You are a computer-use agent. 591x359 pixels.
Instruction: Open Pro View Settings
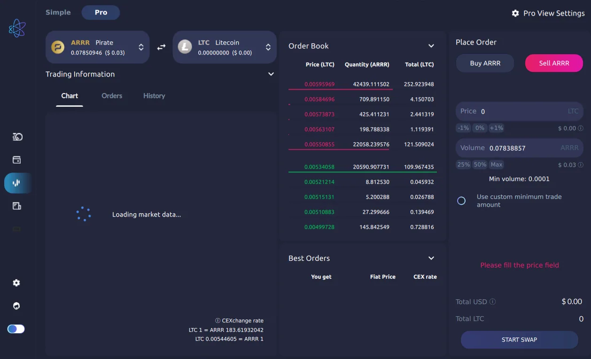tap(548, 13)
